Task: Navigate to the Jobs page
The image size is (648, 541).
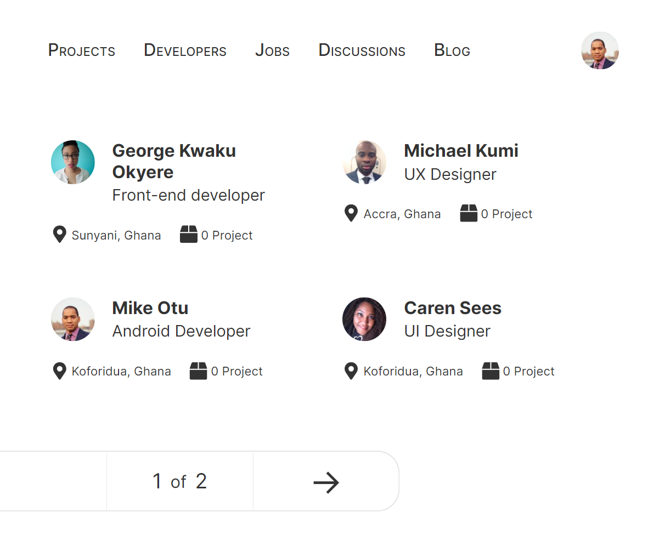Action: [272, 50]
